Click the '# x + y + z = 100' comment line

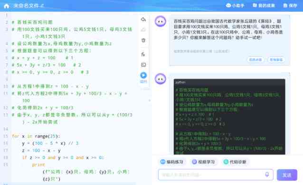click(x=43, y=58)
